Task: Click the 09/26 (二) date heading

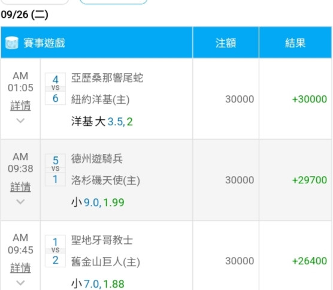Action: 25,14
